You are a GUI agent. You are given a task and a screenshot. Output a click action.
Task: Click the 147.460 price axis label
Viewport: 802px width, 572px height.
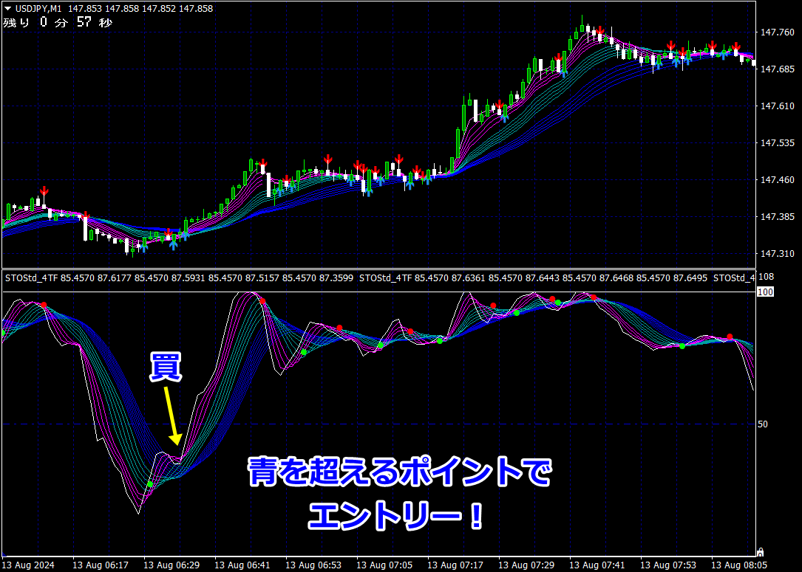[778, 180]
